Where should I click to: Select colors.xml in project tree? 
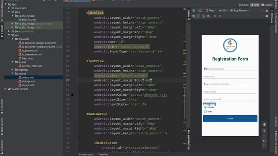pyautogui.click(x=26, y=78)
